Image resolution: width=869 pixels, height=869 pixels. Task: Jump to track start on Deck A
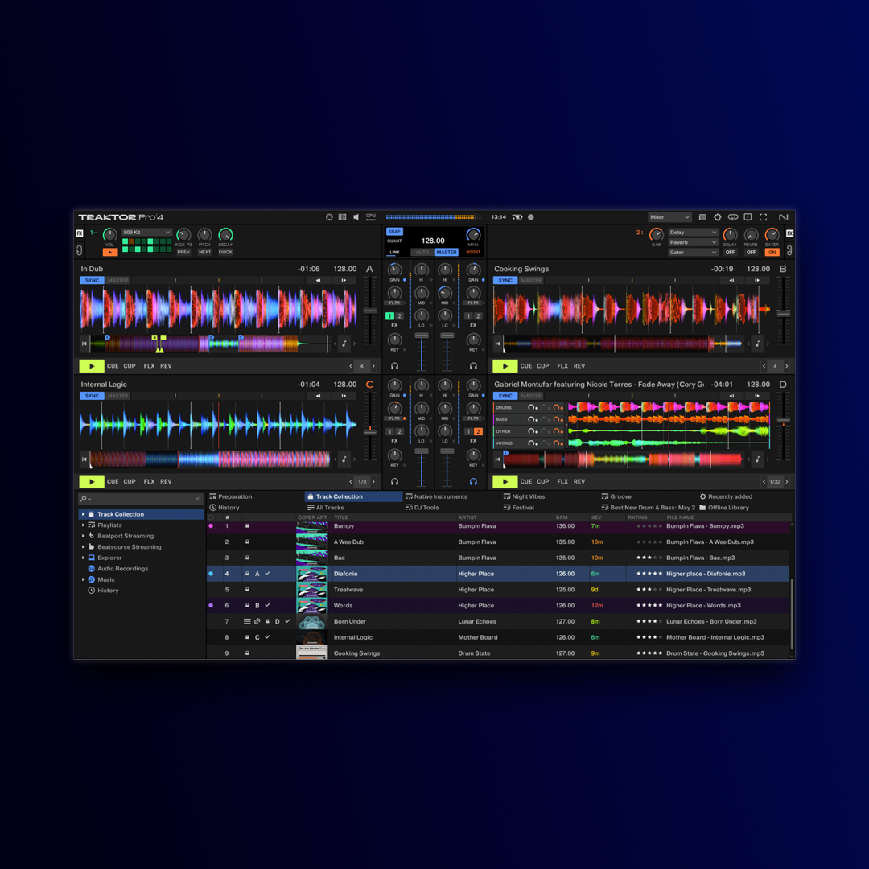coord(84,344)
